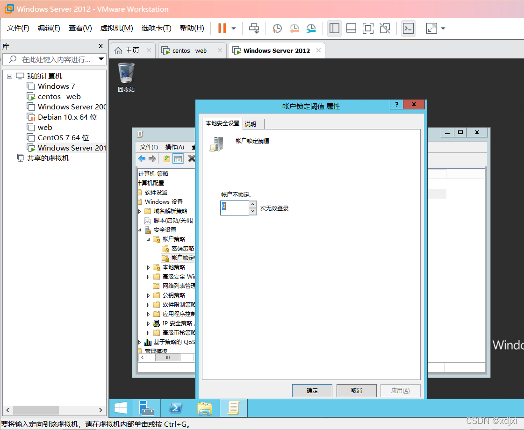Collapse the 安全设置 tree node
The height and width of the screenshot is (430, 524).
click(140, 230)
